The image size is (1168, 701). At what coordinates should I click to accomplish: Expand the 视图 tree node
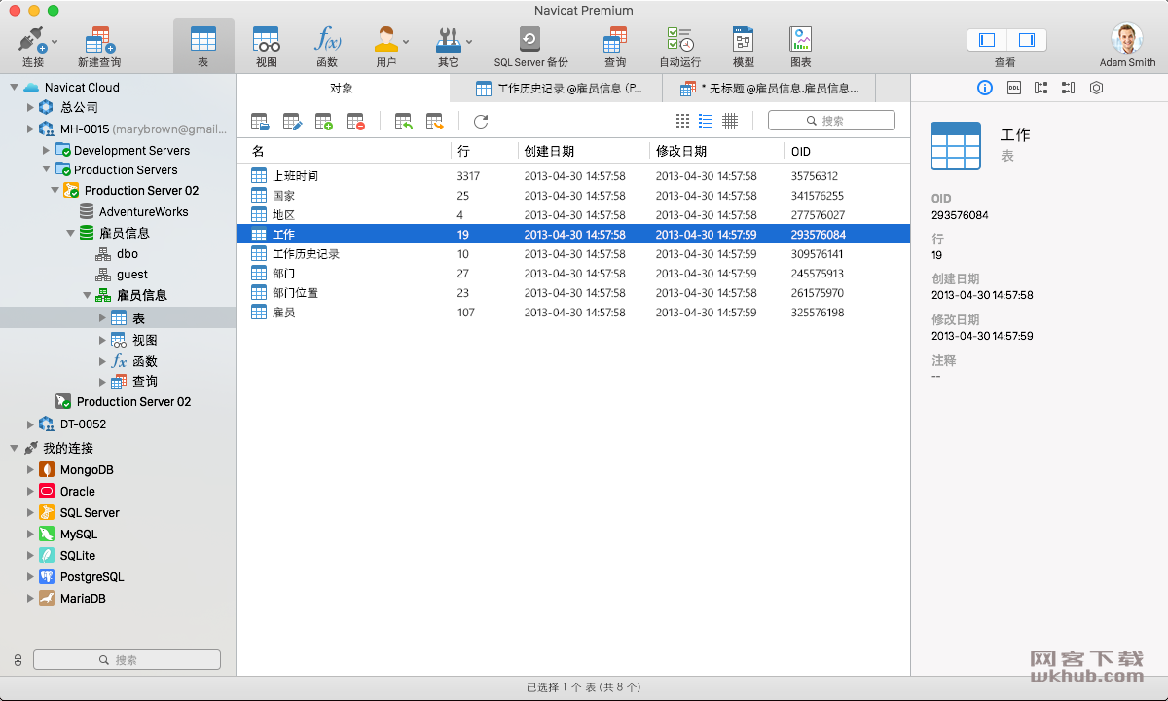point(103,340)
